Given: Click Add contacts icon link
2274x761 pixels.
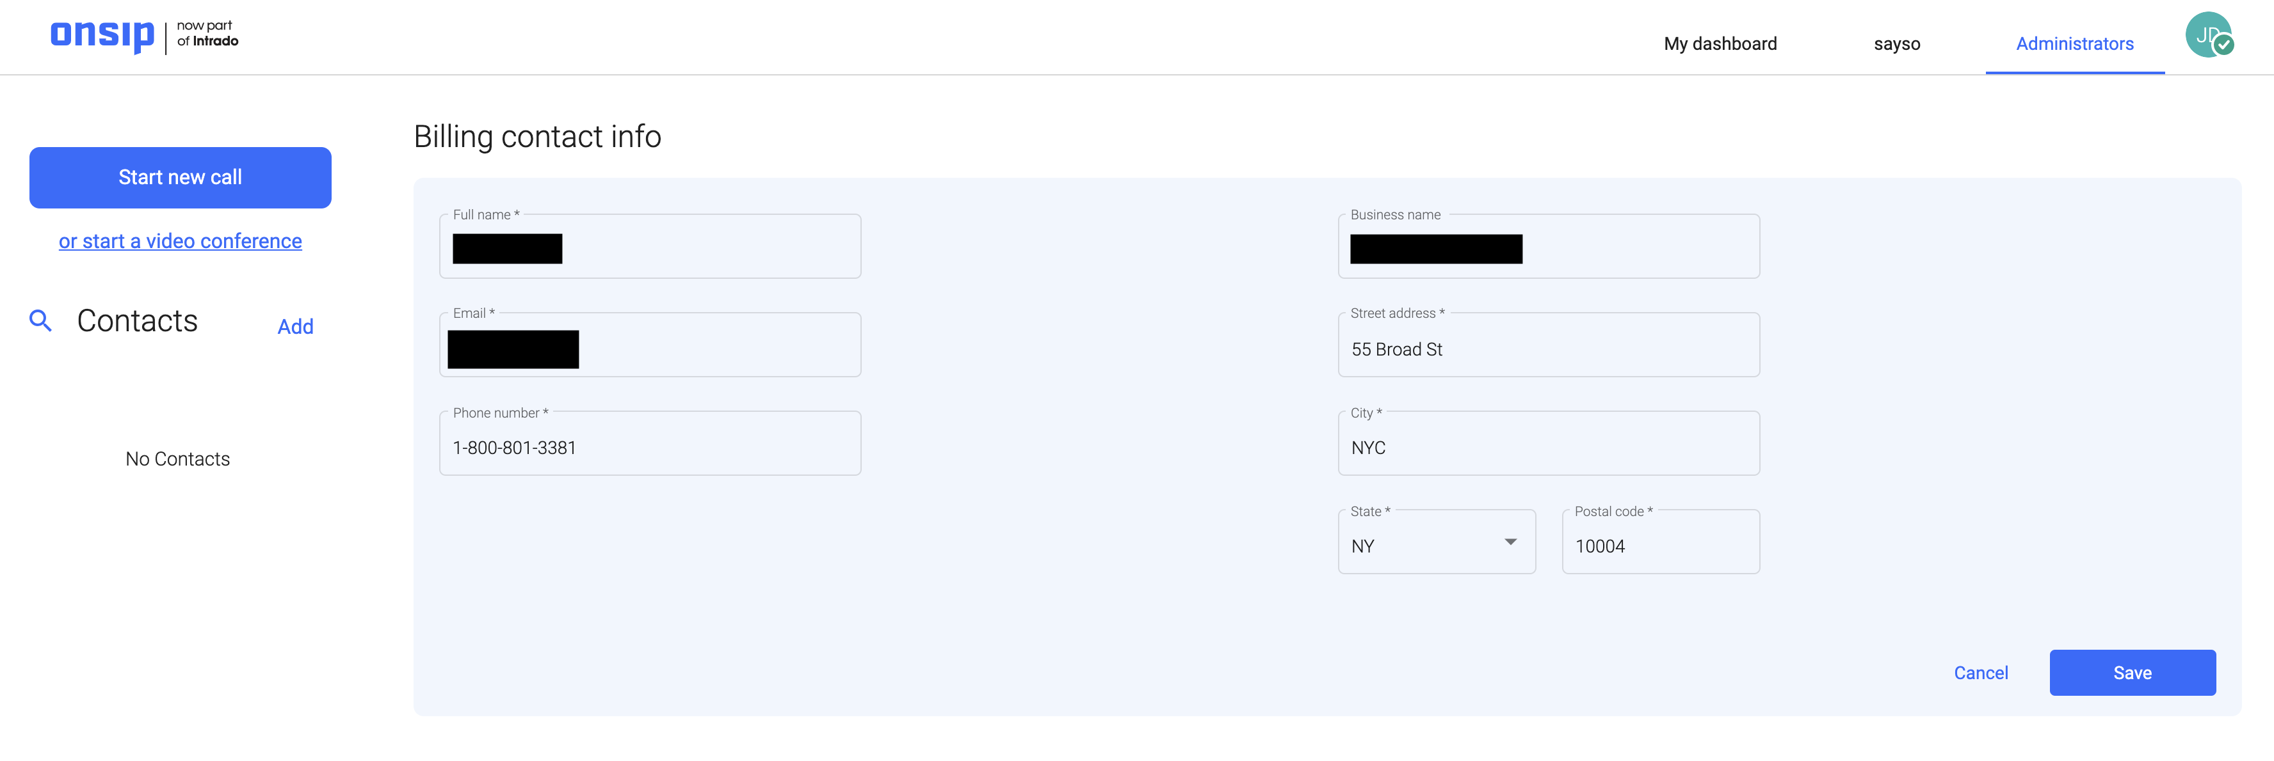Looking at the screenshot, I should (296, 325).
